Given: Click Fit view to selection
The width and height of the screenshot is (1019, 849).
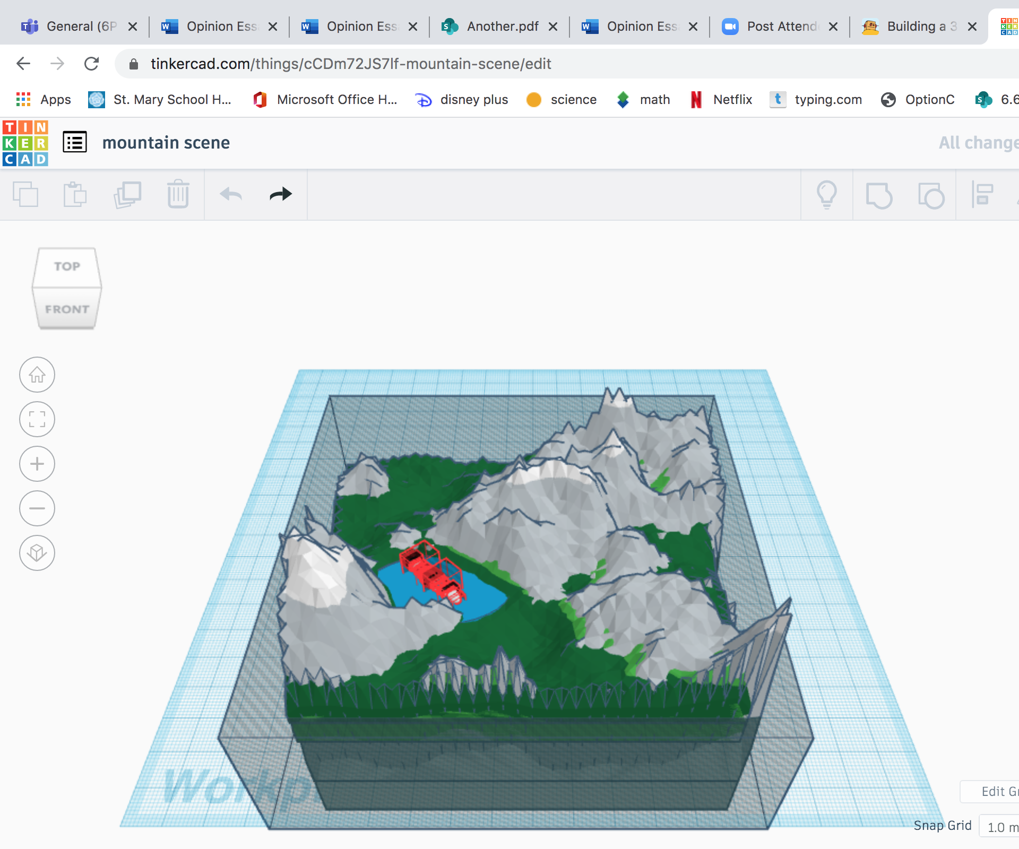Looking at the screenshot, I should click(37, 419).
